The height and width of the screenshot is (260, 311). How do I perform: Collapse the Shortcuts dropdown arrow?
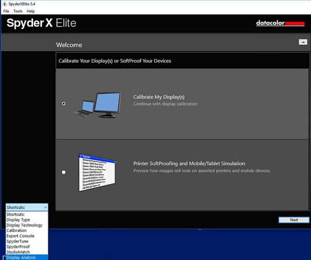point(46,207)
